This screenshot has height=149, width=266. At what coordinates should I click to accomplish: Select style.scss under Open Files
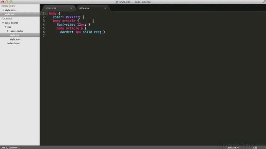point(10,10)
